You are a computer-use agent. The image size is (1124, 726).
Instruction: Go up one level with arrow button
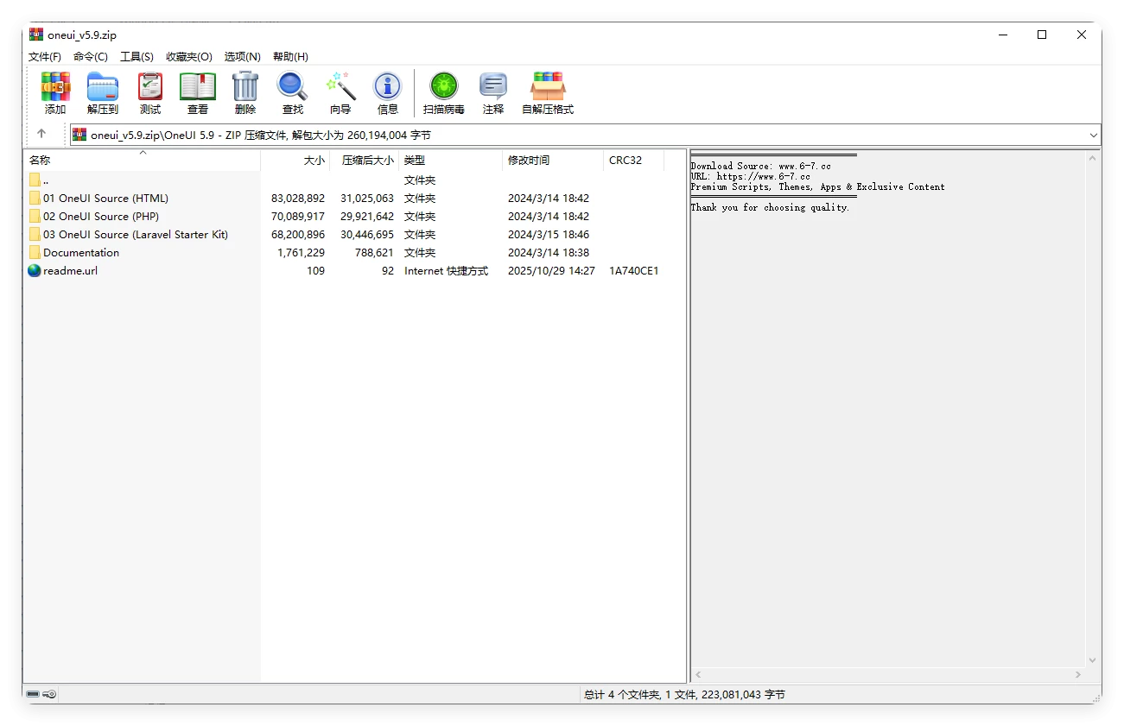point(41,134)
